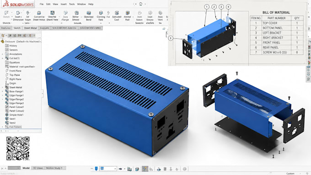Switch to the Evaluate tab
The height and width of the screenshot is (175, 311).
coord(44,28)
